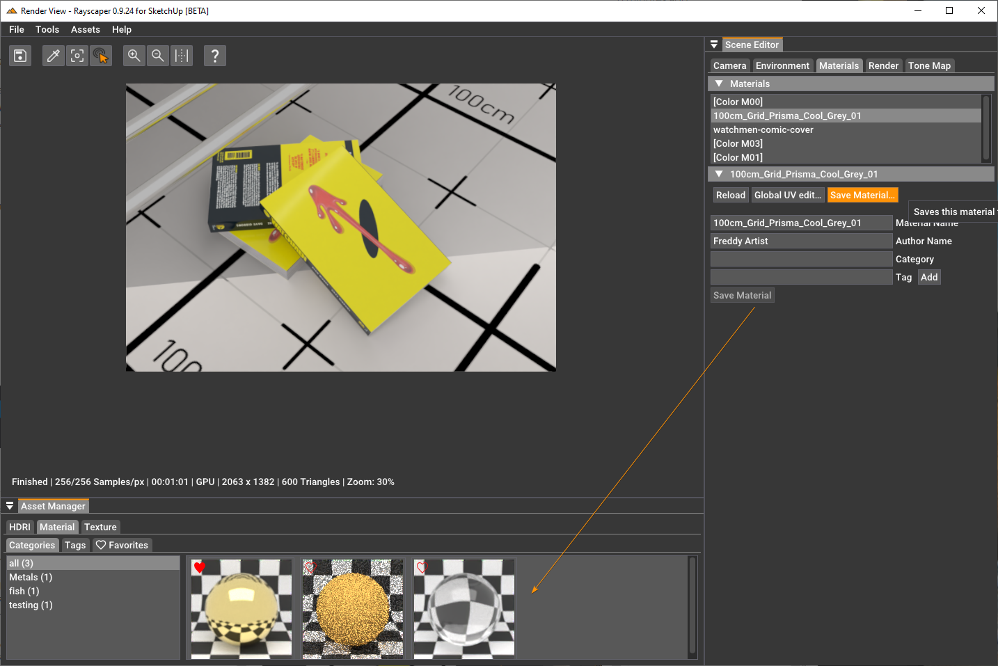The width and height of the screenshot is (998, 666).
Task: Select the fish (1) category
Action: [x=93, y=591]
